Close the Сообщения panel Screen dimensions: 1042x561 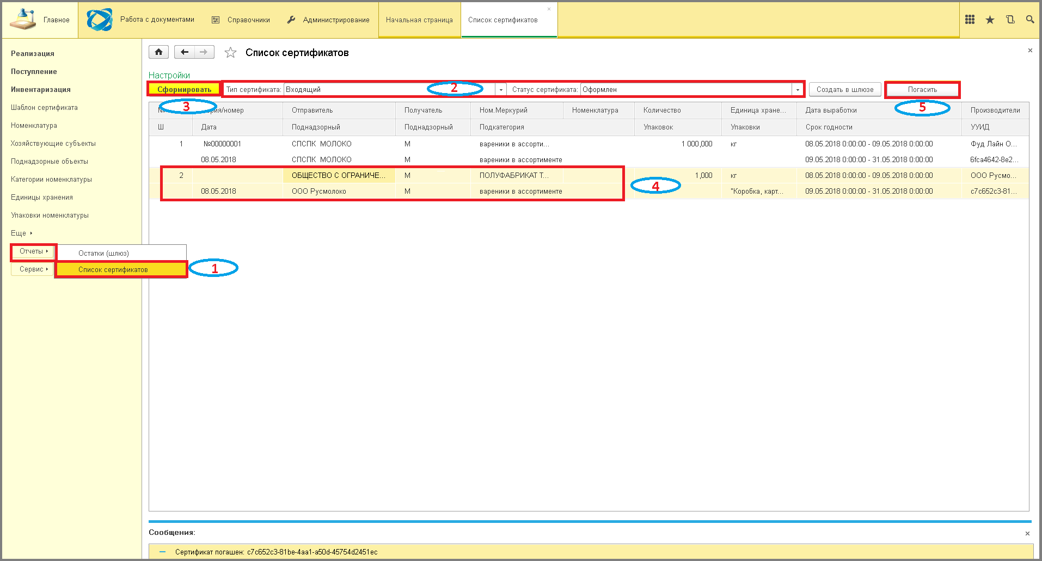(1027, 533)
